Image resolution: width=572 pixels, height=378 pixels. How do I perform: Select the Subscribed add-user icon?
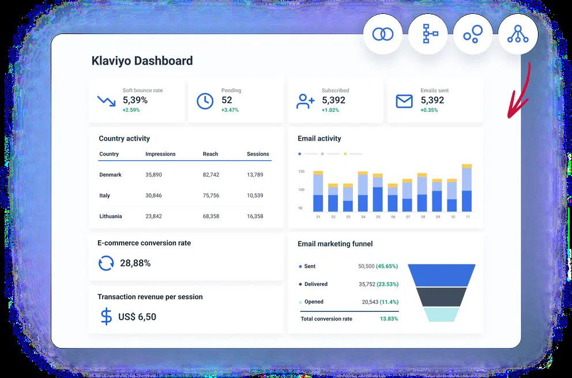(304, 101)
